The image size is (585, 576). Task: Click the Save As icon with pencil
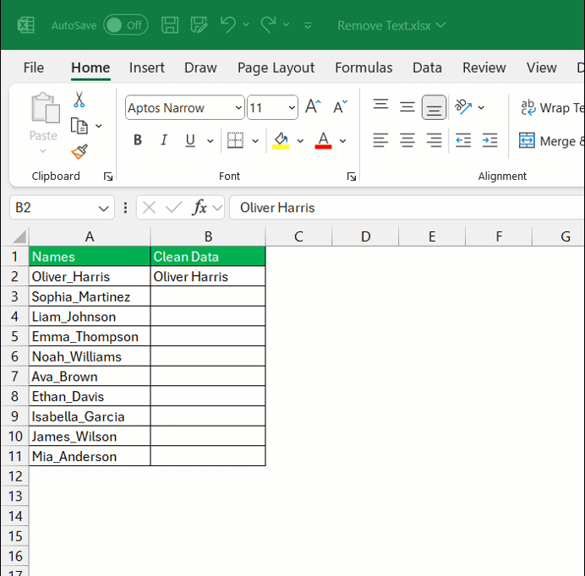(199, 25)
